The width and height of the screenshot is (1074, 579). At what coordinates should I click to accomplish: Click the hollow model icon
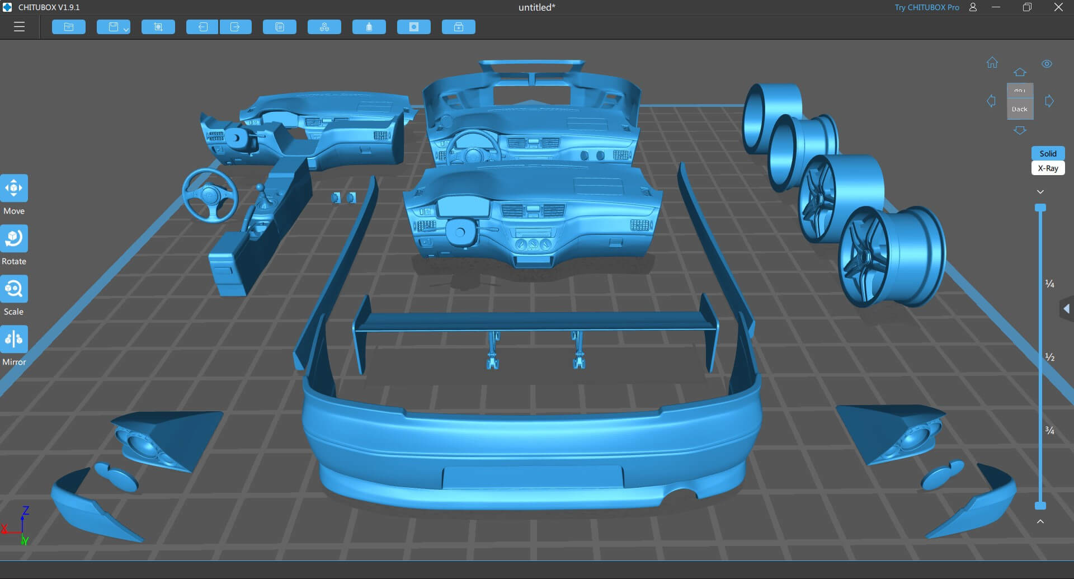(x=369, y=27)
